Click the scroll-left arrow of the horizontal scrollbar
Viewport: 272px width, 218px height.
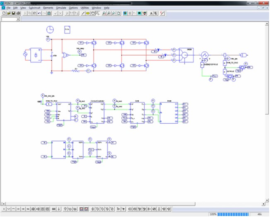point(4,204)
